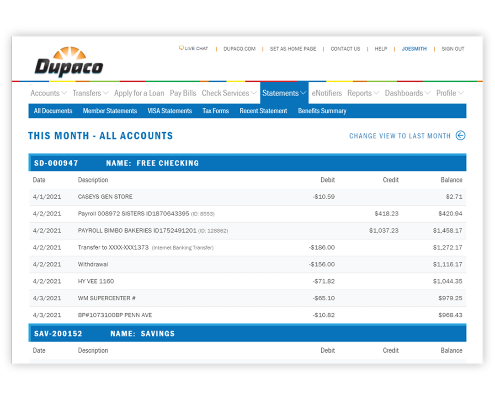Select the All Documents tab
The width and height of the screenshot is (495, 400).
[53, 111]
